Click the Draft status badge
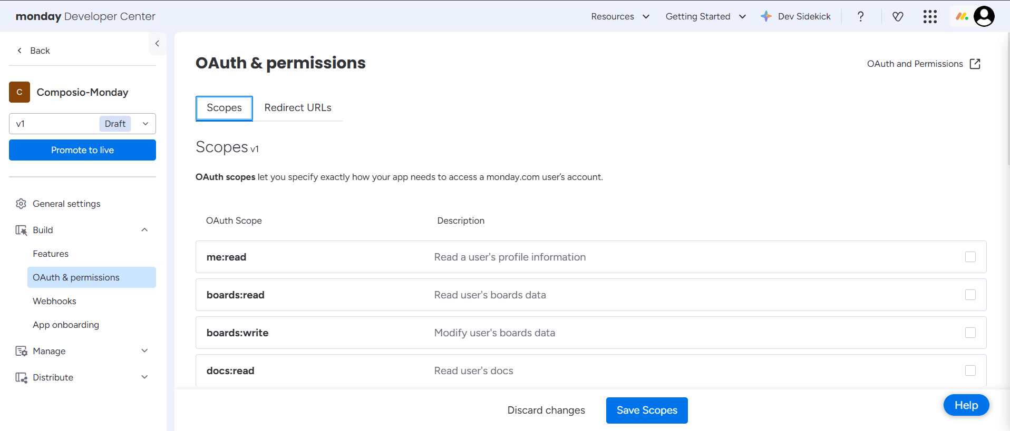 coord(115,124)
